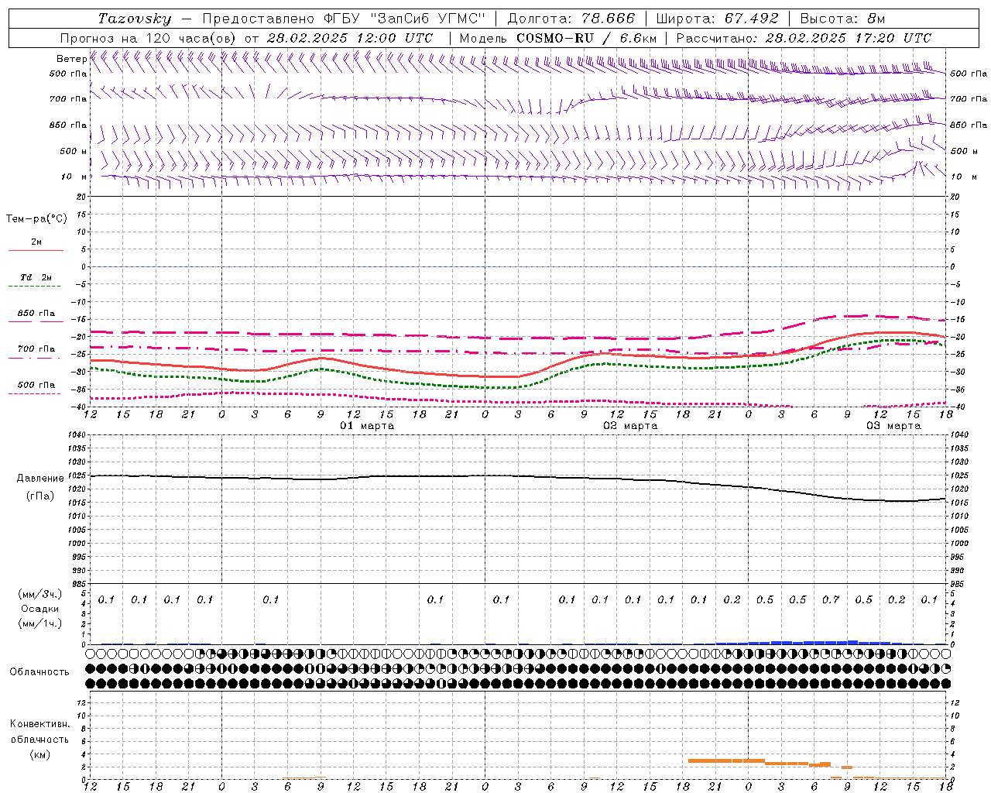Click the '2м' temperature legend entry
This screenshot has width=991, height=793.
pyautogui.click(x=36, y=242)
